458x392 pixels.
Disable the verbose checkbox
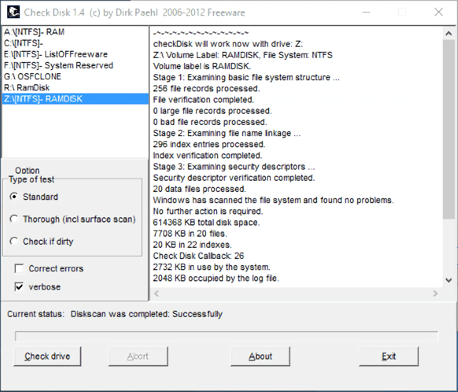19,287
